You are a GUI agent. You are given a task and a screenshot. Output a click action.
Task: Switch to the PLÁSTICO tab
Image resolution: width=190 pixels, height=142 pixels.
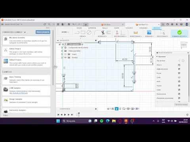pos(129,28)
